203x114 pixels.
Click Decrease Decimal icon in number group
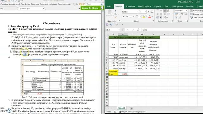[x=180, y=17]
